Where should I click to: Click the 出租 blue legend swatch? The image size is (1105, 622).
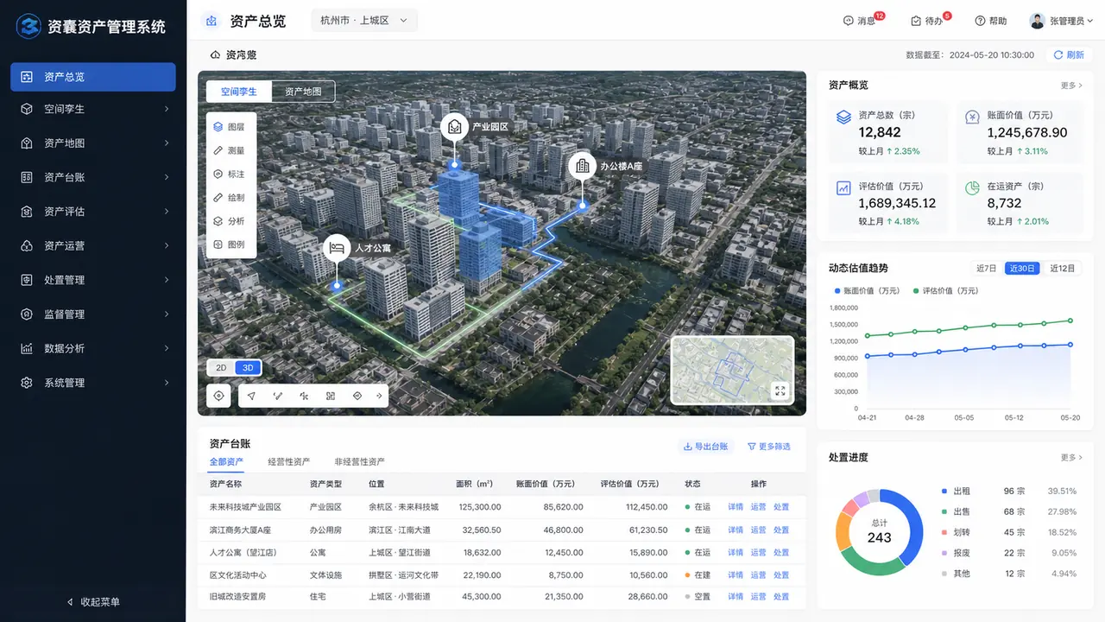click(x=944, y=491)
